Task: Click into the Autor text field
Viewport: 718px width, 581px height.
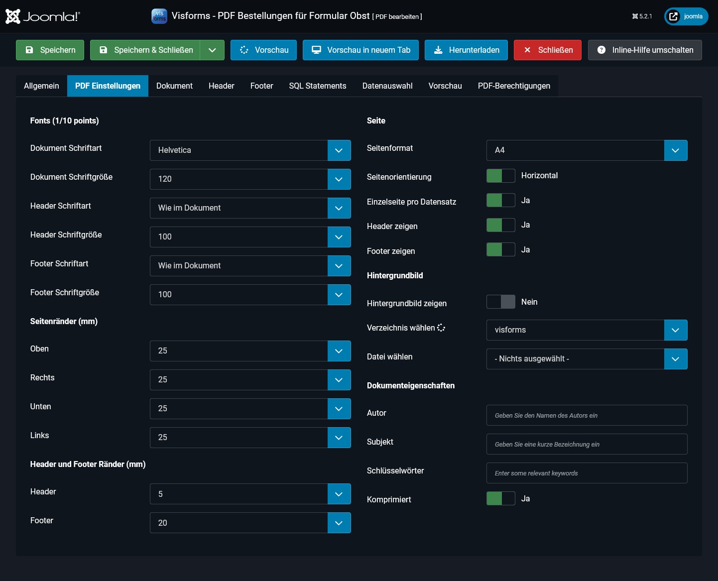Action: pyautogui.click(x=587, y=415)
